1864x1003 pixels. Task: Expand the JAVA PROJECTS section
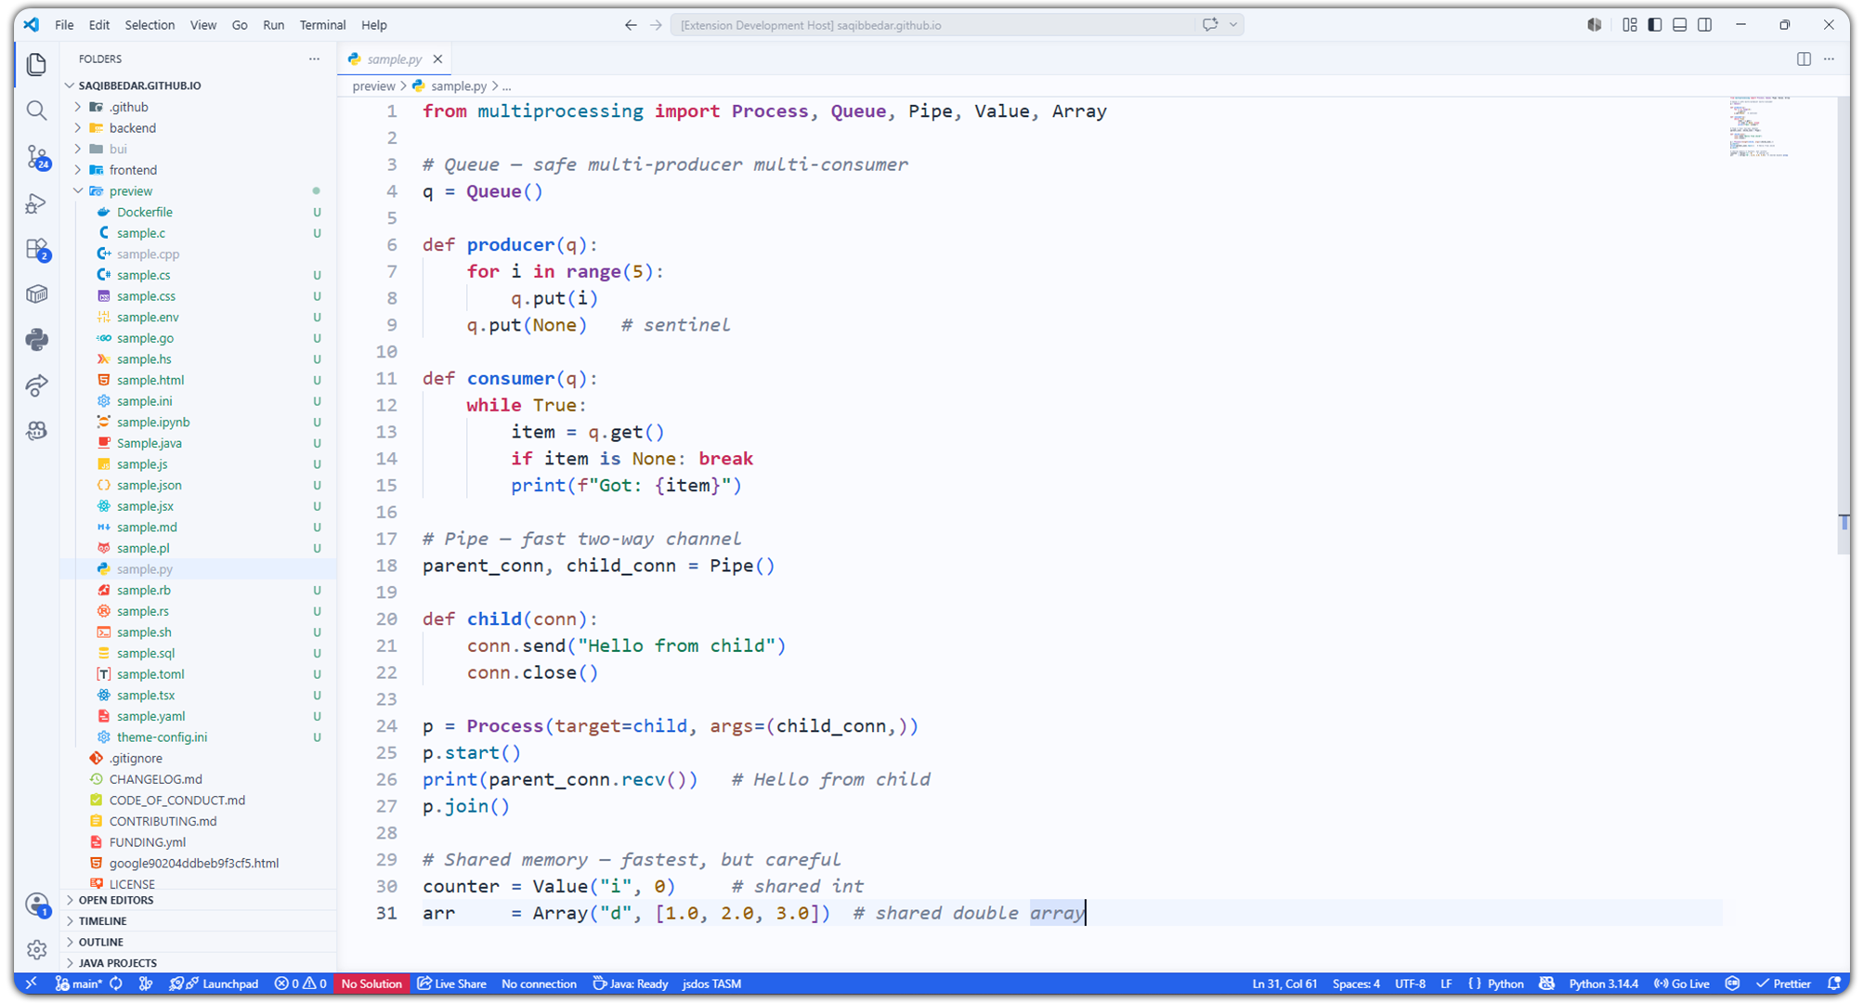[x=199, y=963]
